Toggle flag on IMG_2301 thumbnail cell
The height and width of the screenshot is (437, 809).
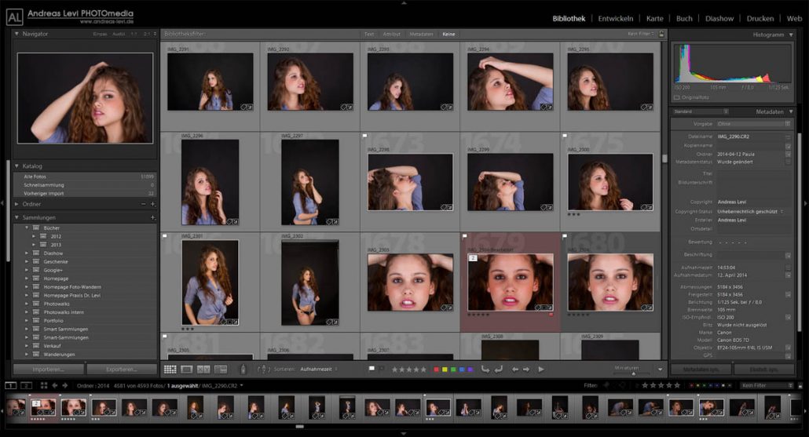[165, 236]
